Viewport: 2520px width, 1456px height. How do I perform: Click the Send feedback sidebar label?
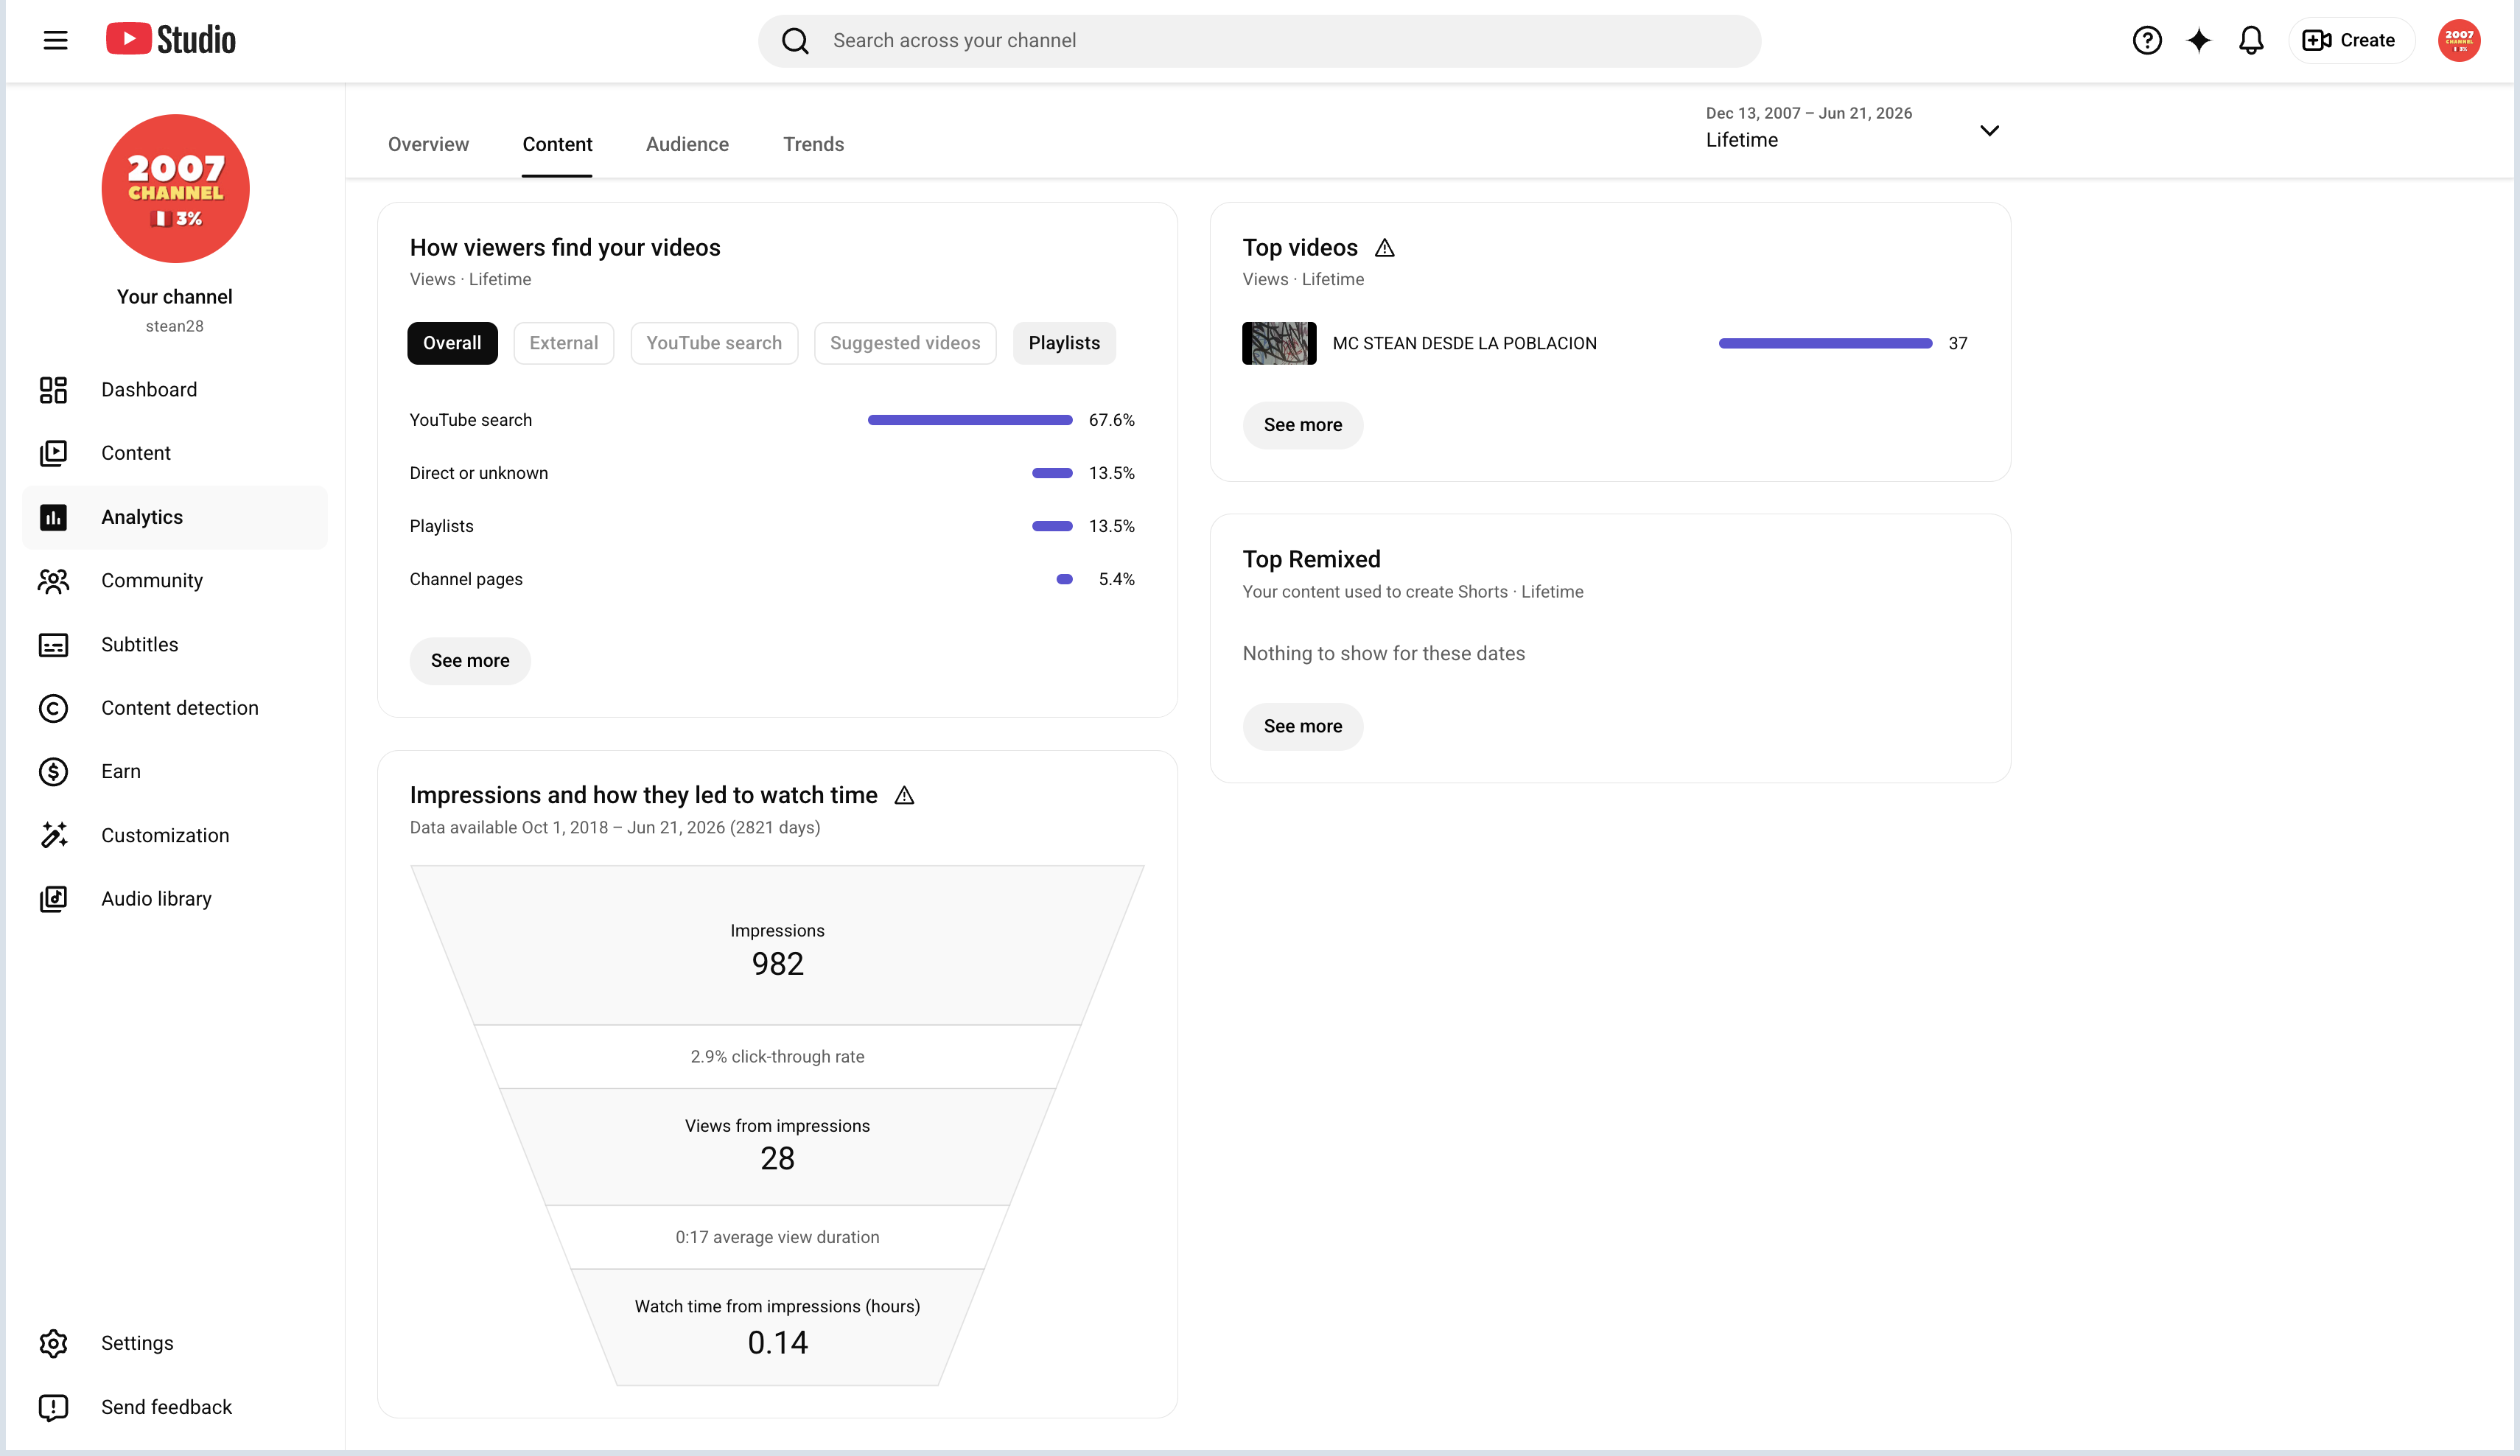(166, 1407)
